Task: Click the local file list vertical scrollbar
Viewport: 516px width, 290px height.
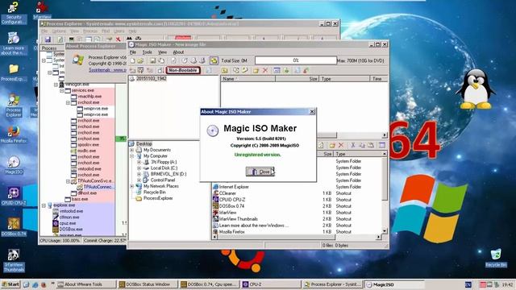Action: [x=384, y=193]
